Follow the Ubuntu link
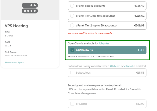 tap(104, 43)
